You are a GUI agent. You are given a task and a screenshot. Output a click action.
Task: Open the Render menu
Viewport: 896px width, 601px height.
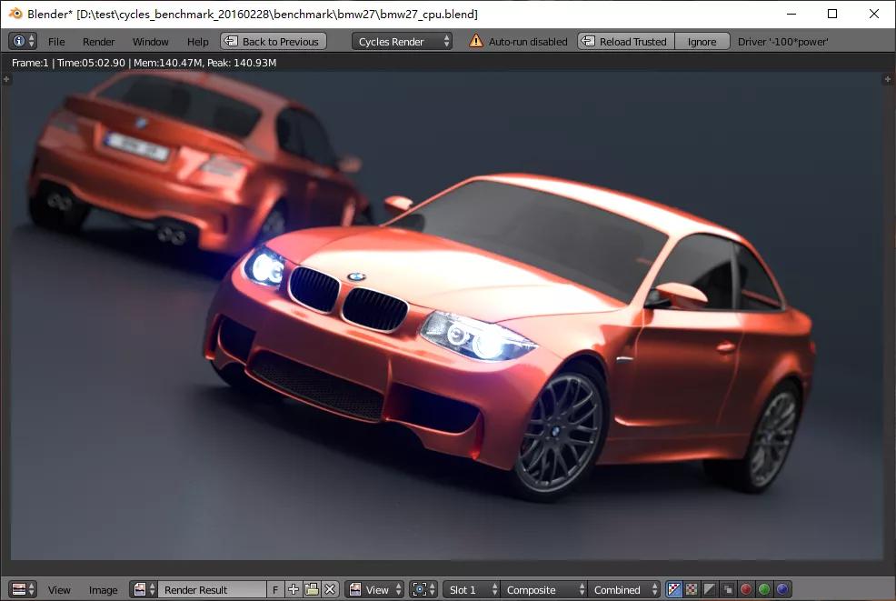click(x=98, y=41)
